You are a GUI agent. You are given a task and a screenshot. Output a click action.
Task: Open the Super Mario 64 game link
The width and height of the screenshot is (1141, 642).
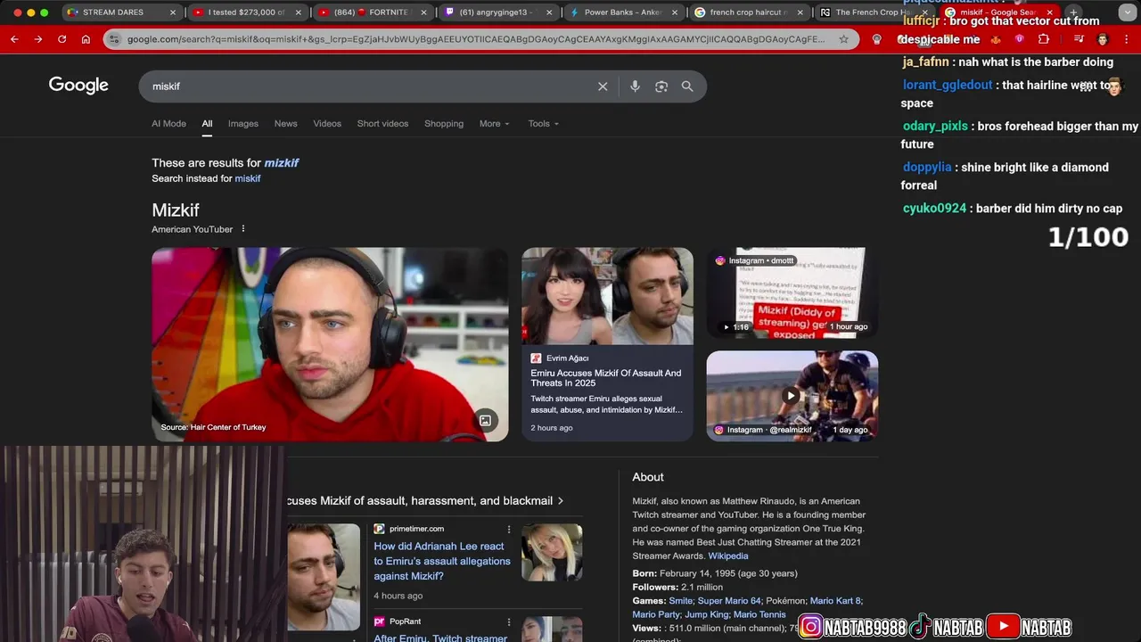[x=728, y=601]
